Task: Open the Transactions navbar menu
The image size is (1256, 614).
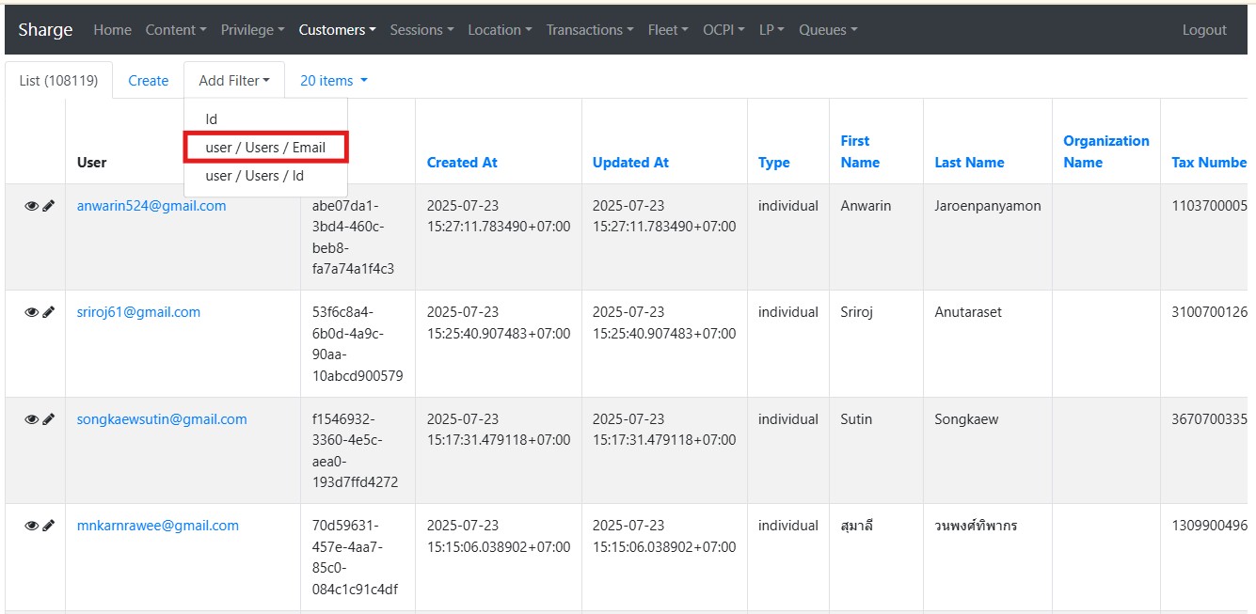Action: (590, 30)
